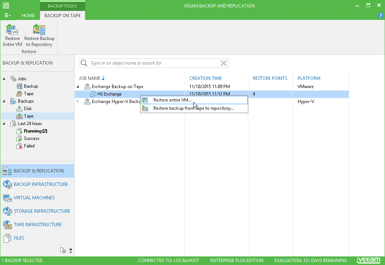Click the Exchange Backup on Tape job icon
385x265 pixels.
point(87,86)
